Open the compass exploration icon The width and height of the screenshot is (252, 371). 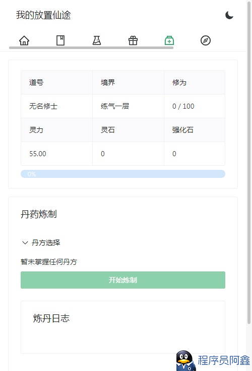(x=206, y=40)
